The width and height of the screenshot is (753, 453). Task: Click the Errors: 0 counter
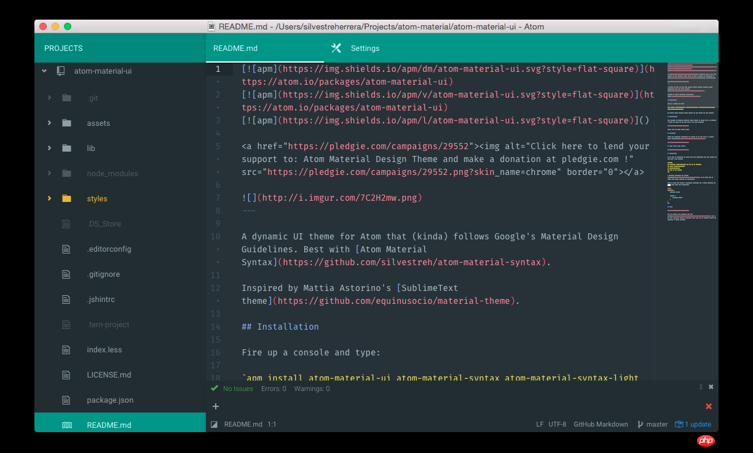click(x=274, y=389)
